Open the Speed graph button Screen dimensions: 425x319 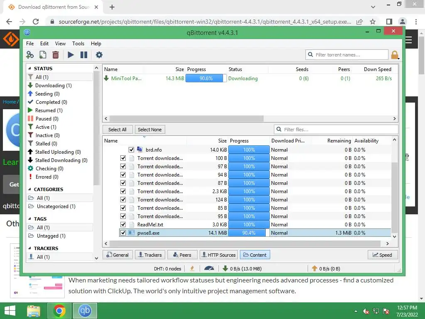click(x=383, y=255)
